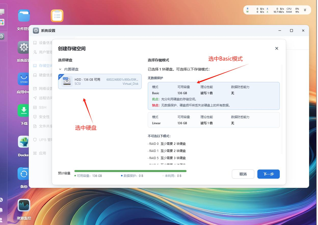Open 应用 in settings sidebar

(39, 153)
